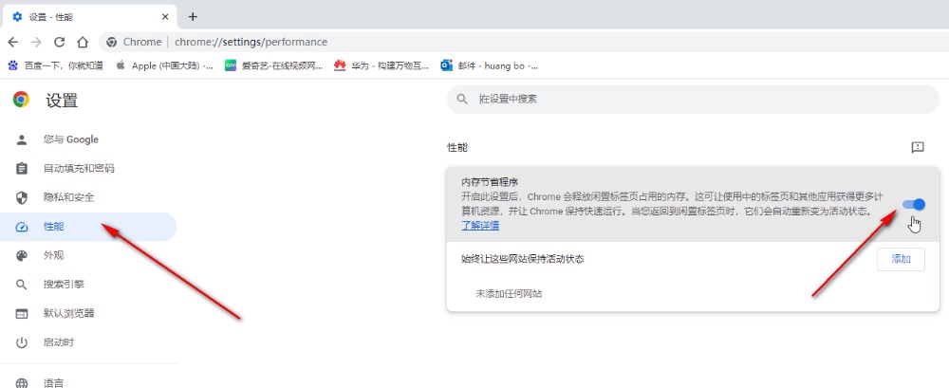Image resolution: width=949 pixels, height=388 pixels.
Task: Select 默认浏览器 in the sidebar
Action: [x=68, y=313]
